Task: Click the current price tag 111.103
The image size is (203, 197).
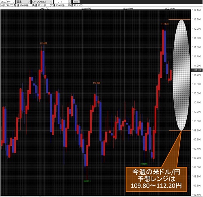Action: 197,70
